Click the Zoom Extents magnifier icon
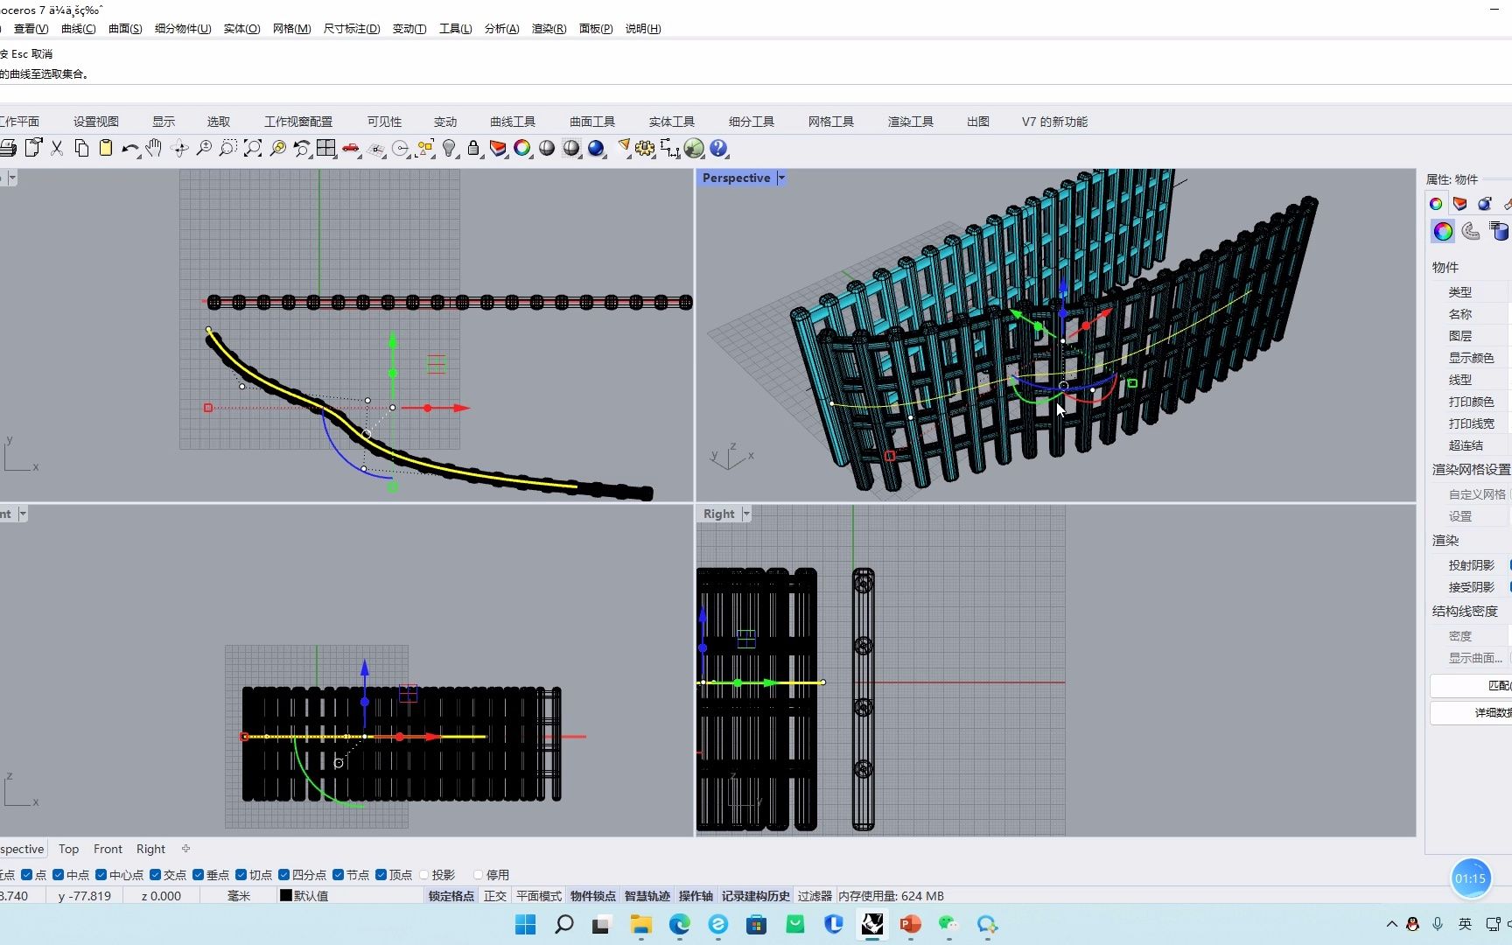 pos(253,149)
